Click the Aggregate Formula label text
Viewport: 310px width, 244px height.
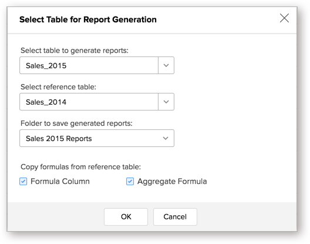(172, 182)
